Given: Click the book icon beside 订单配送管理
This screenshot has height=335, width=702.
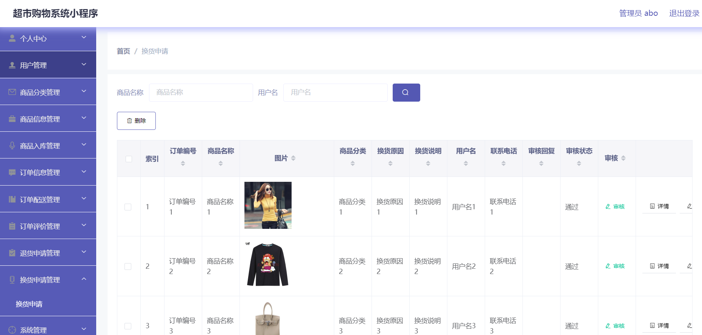Looking at the screenshot, I should 12,199.
